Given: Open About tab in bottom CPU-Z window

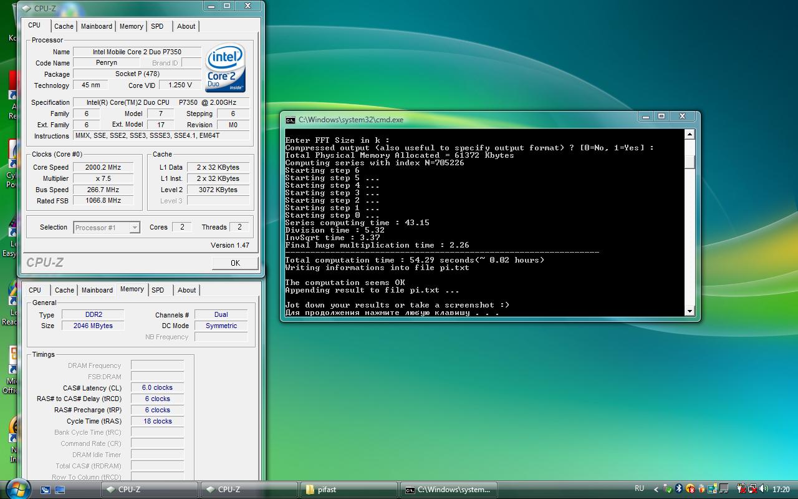Looking at the screenshot, I should pyautogui.click(x=186, y=290).
